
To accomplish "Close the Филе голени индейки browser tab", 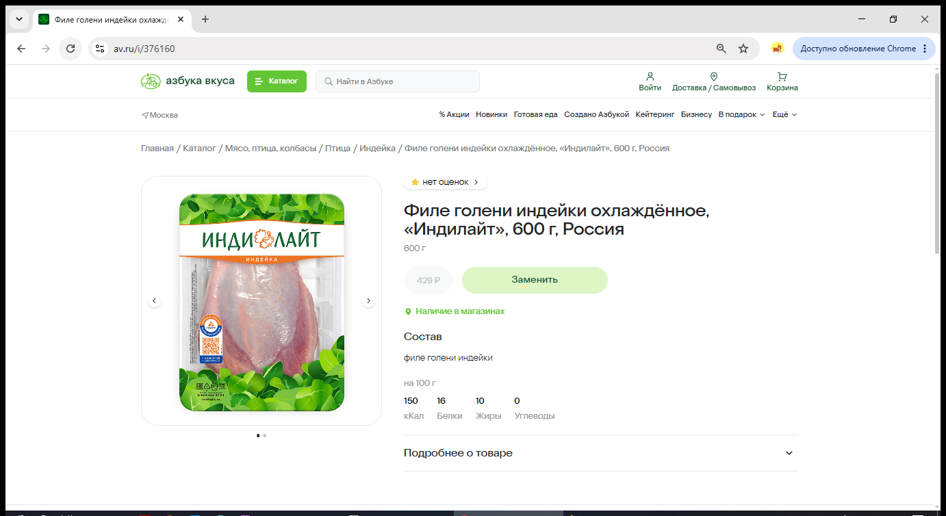I will (x=181, y=19).
